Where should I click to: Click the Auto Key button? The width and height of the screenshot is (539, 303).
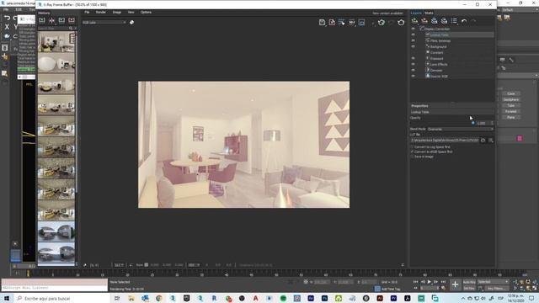coord(469,282)
